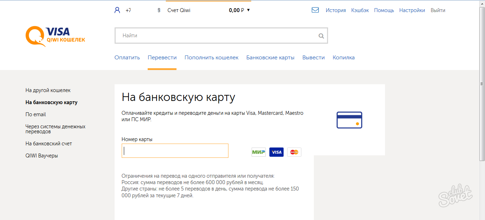Open messages via the envelope icon
Image resolution: width=485 pixels, height=220 pixels.
coord(315,10)
